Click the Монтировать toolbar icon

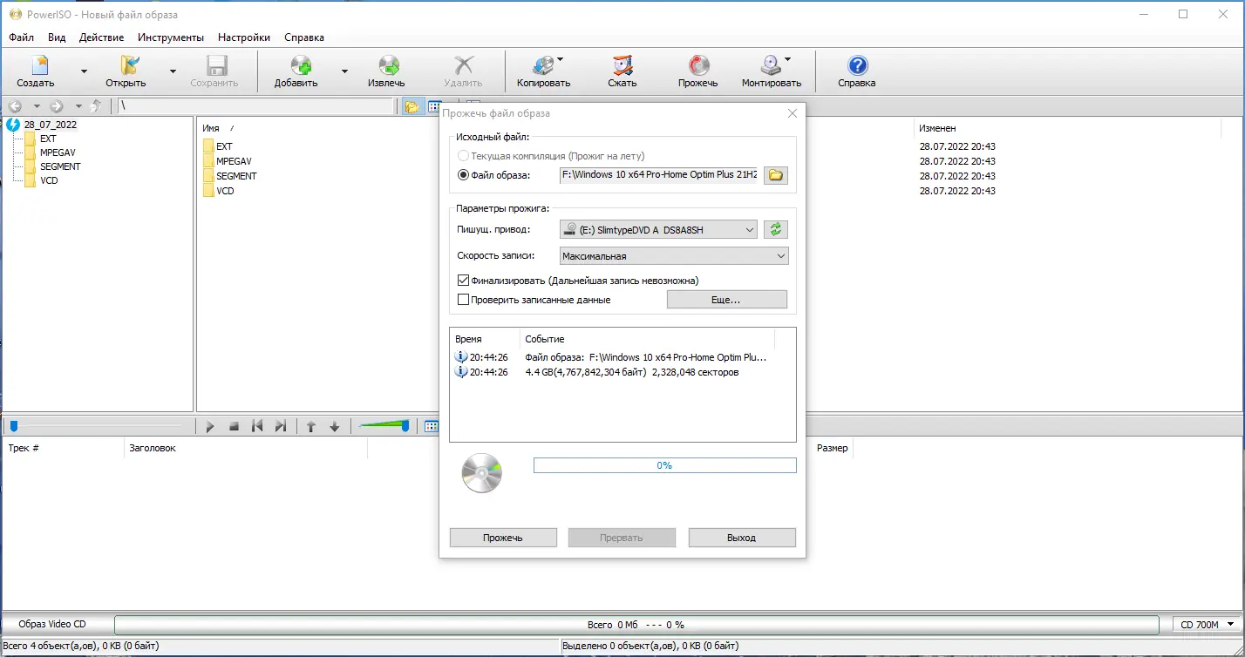pos(770,66)
